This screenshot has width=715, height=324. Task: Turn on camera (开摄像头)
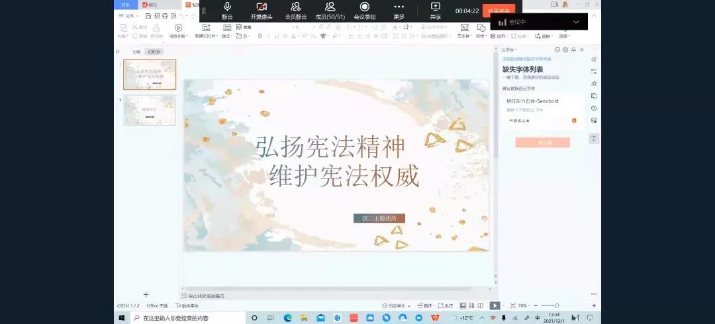[x=261, y=10]
